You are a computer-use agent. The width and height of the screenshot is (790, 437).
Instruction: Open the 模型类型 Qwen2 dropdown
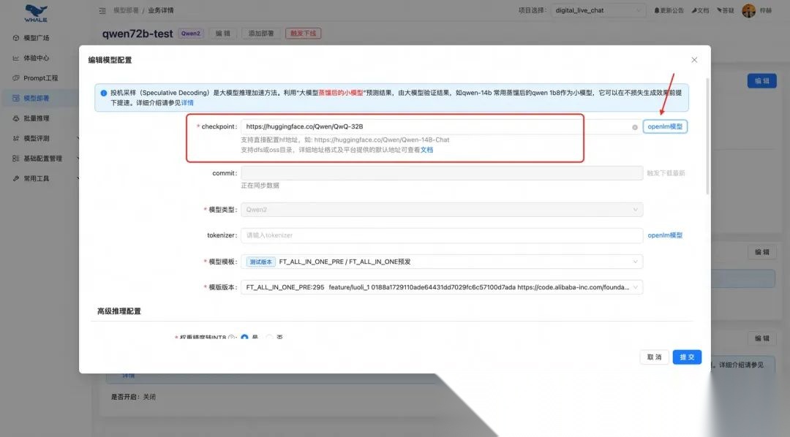(442, 210)
